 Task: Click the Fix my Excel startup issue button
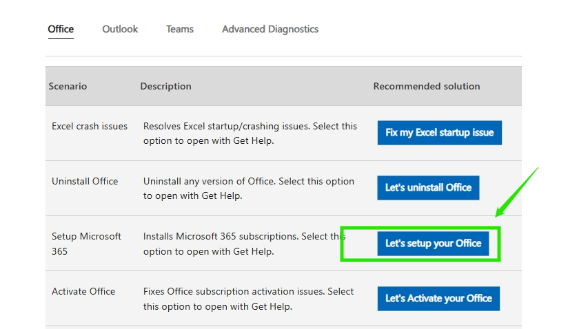coord(439,133)
